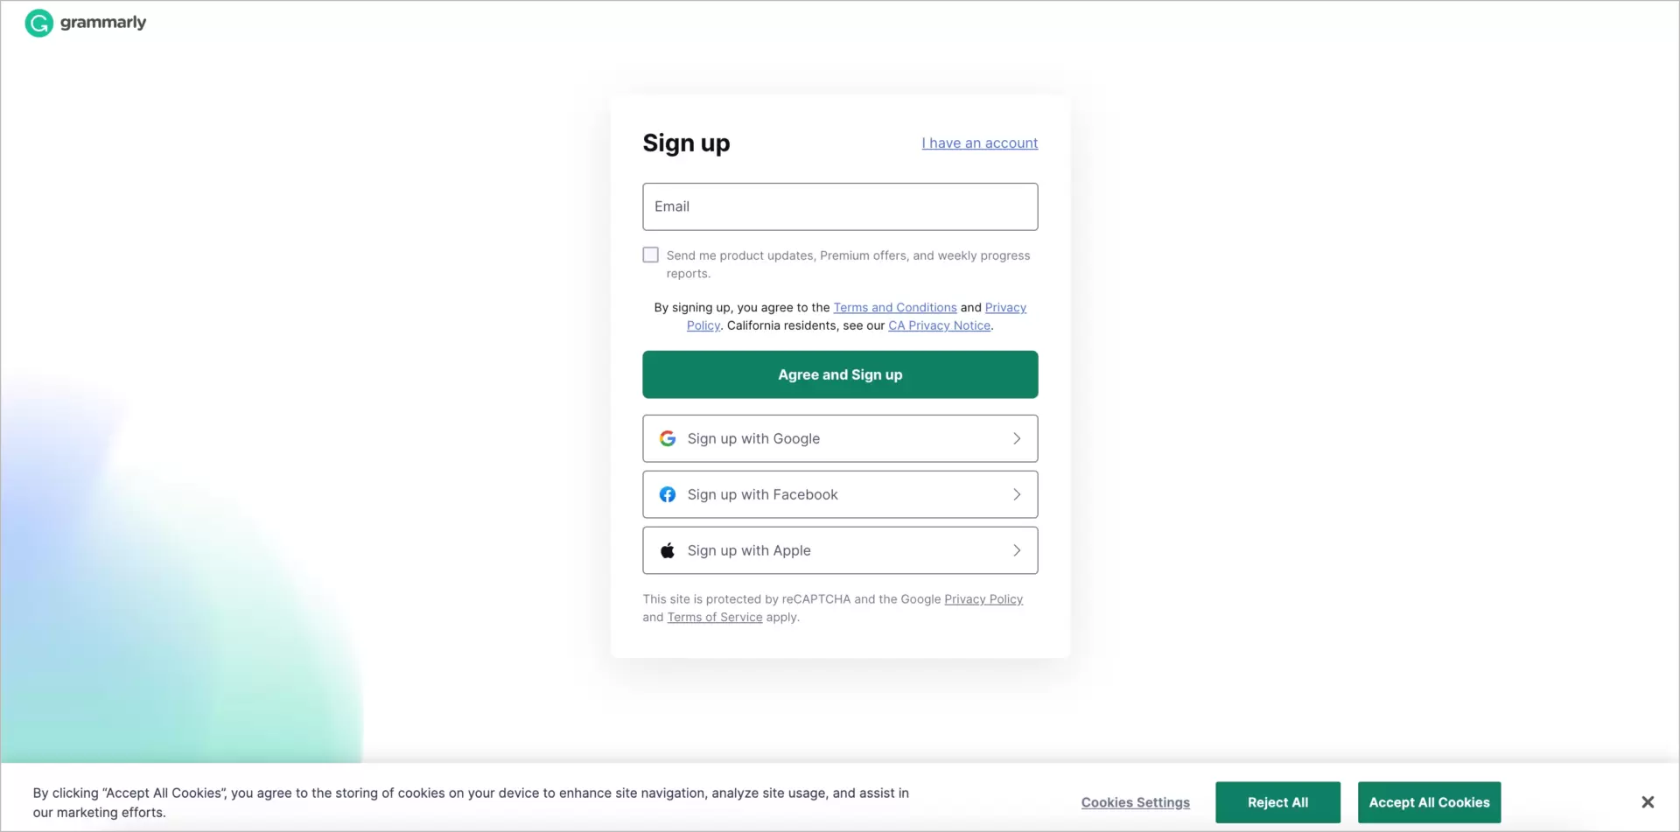This screenshot has height=832, width=1680.
Task: Expand the Sign up with Google chevron
Action: click(x=1017, y=438)
